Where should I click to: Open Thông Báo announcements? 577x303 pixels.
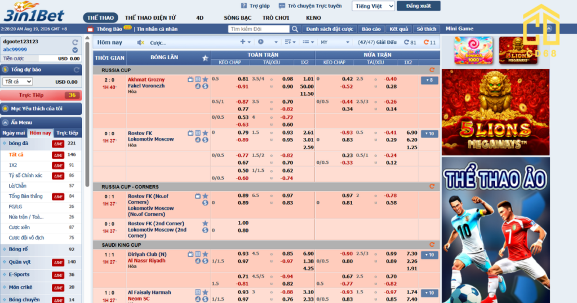[109, 29]
